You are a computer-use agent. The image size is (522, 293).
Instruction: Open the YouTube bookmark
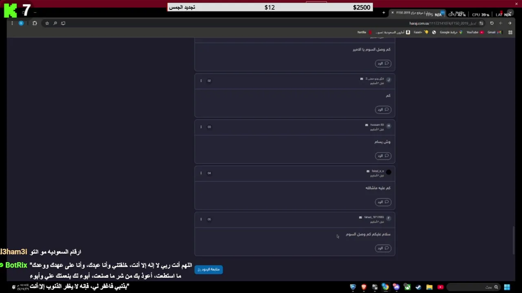475,33
